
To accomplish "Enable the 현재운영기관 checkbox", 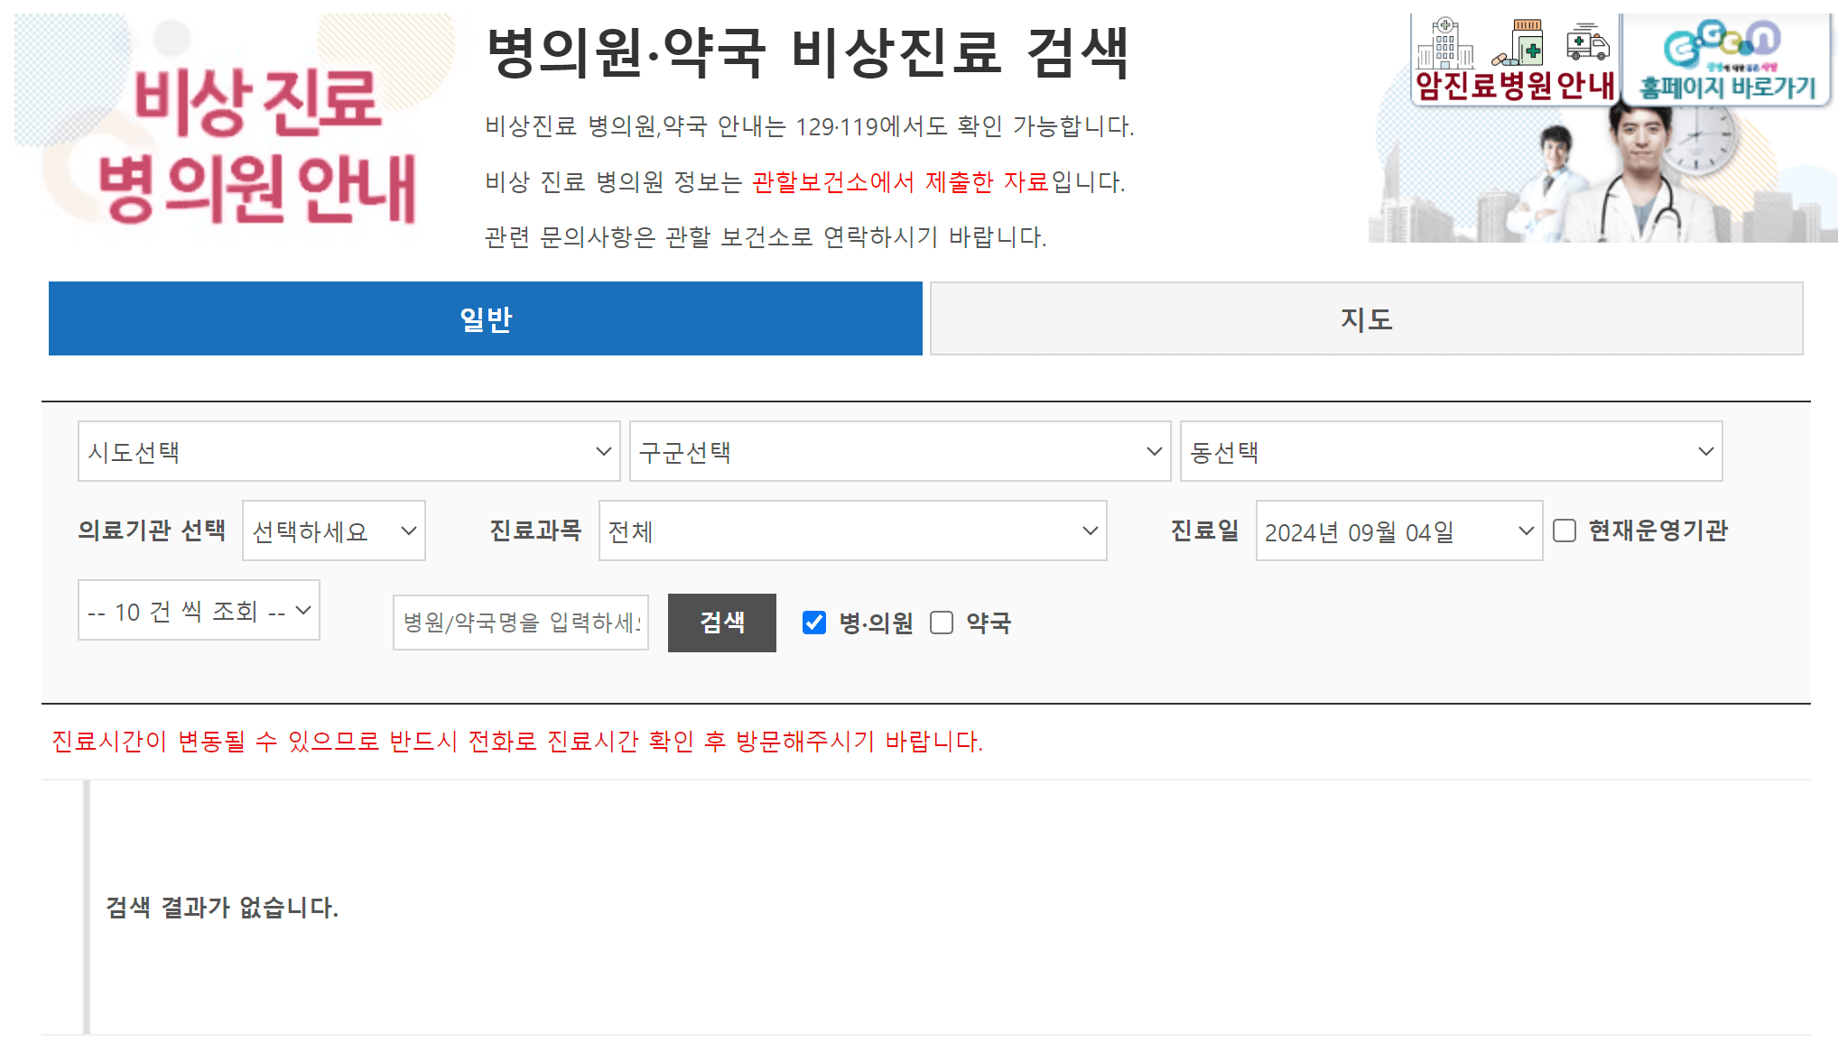I will [x=1564, y=531].
